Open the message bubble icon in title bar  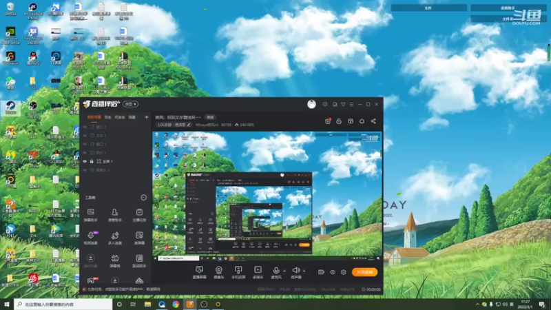pos(325,105)
